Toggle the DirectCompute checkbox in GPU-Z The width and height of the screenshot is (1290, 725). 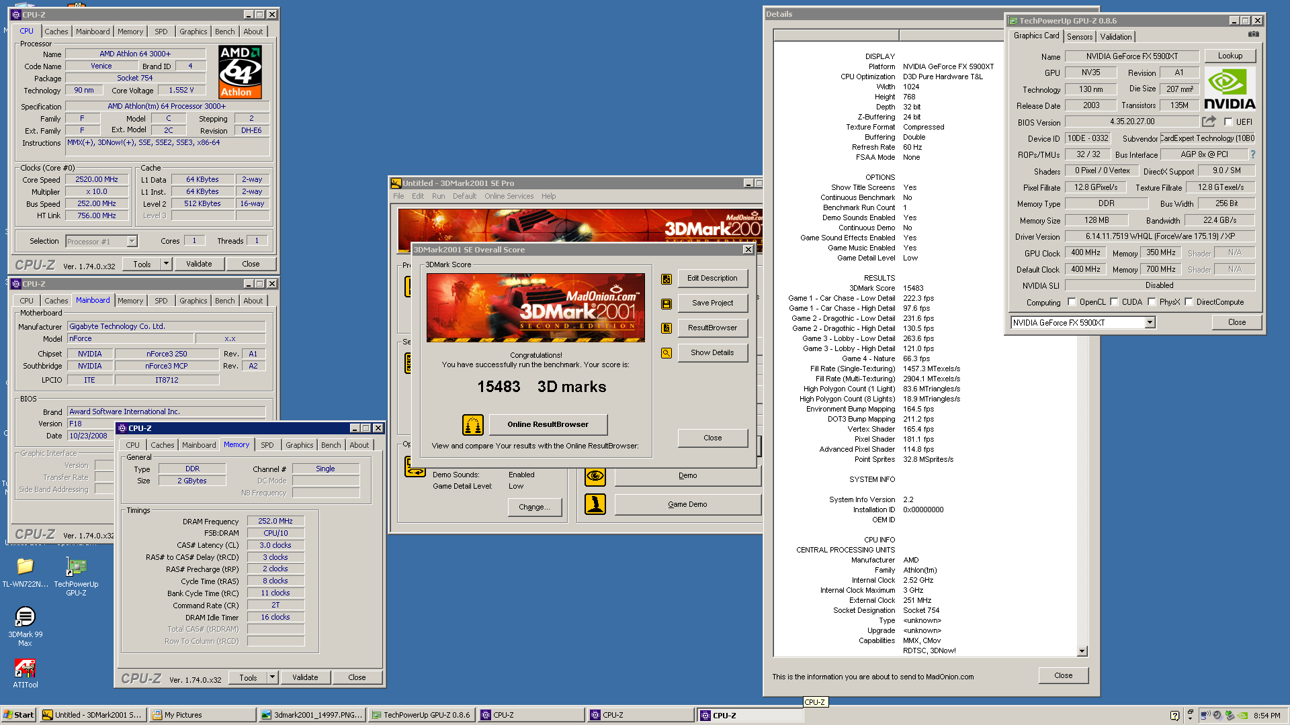click(x=1189, y=302)
